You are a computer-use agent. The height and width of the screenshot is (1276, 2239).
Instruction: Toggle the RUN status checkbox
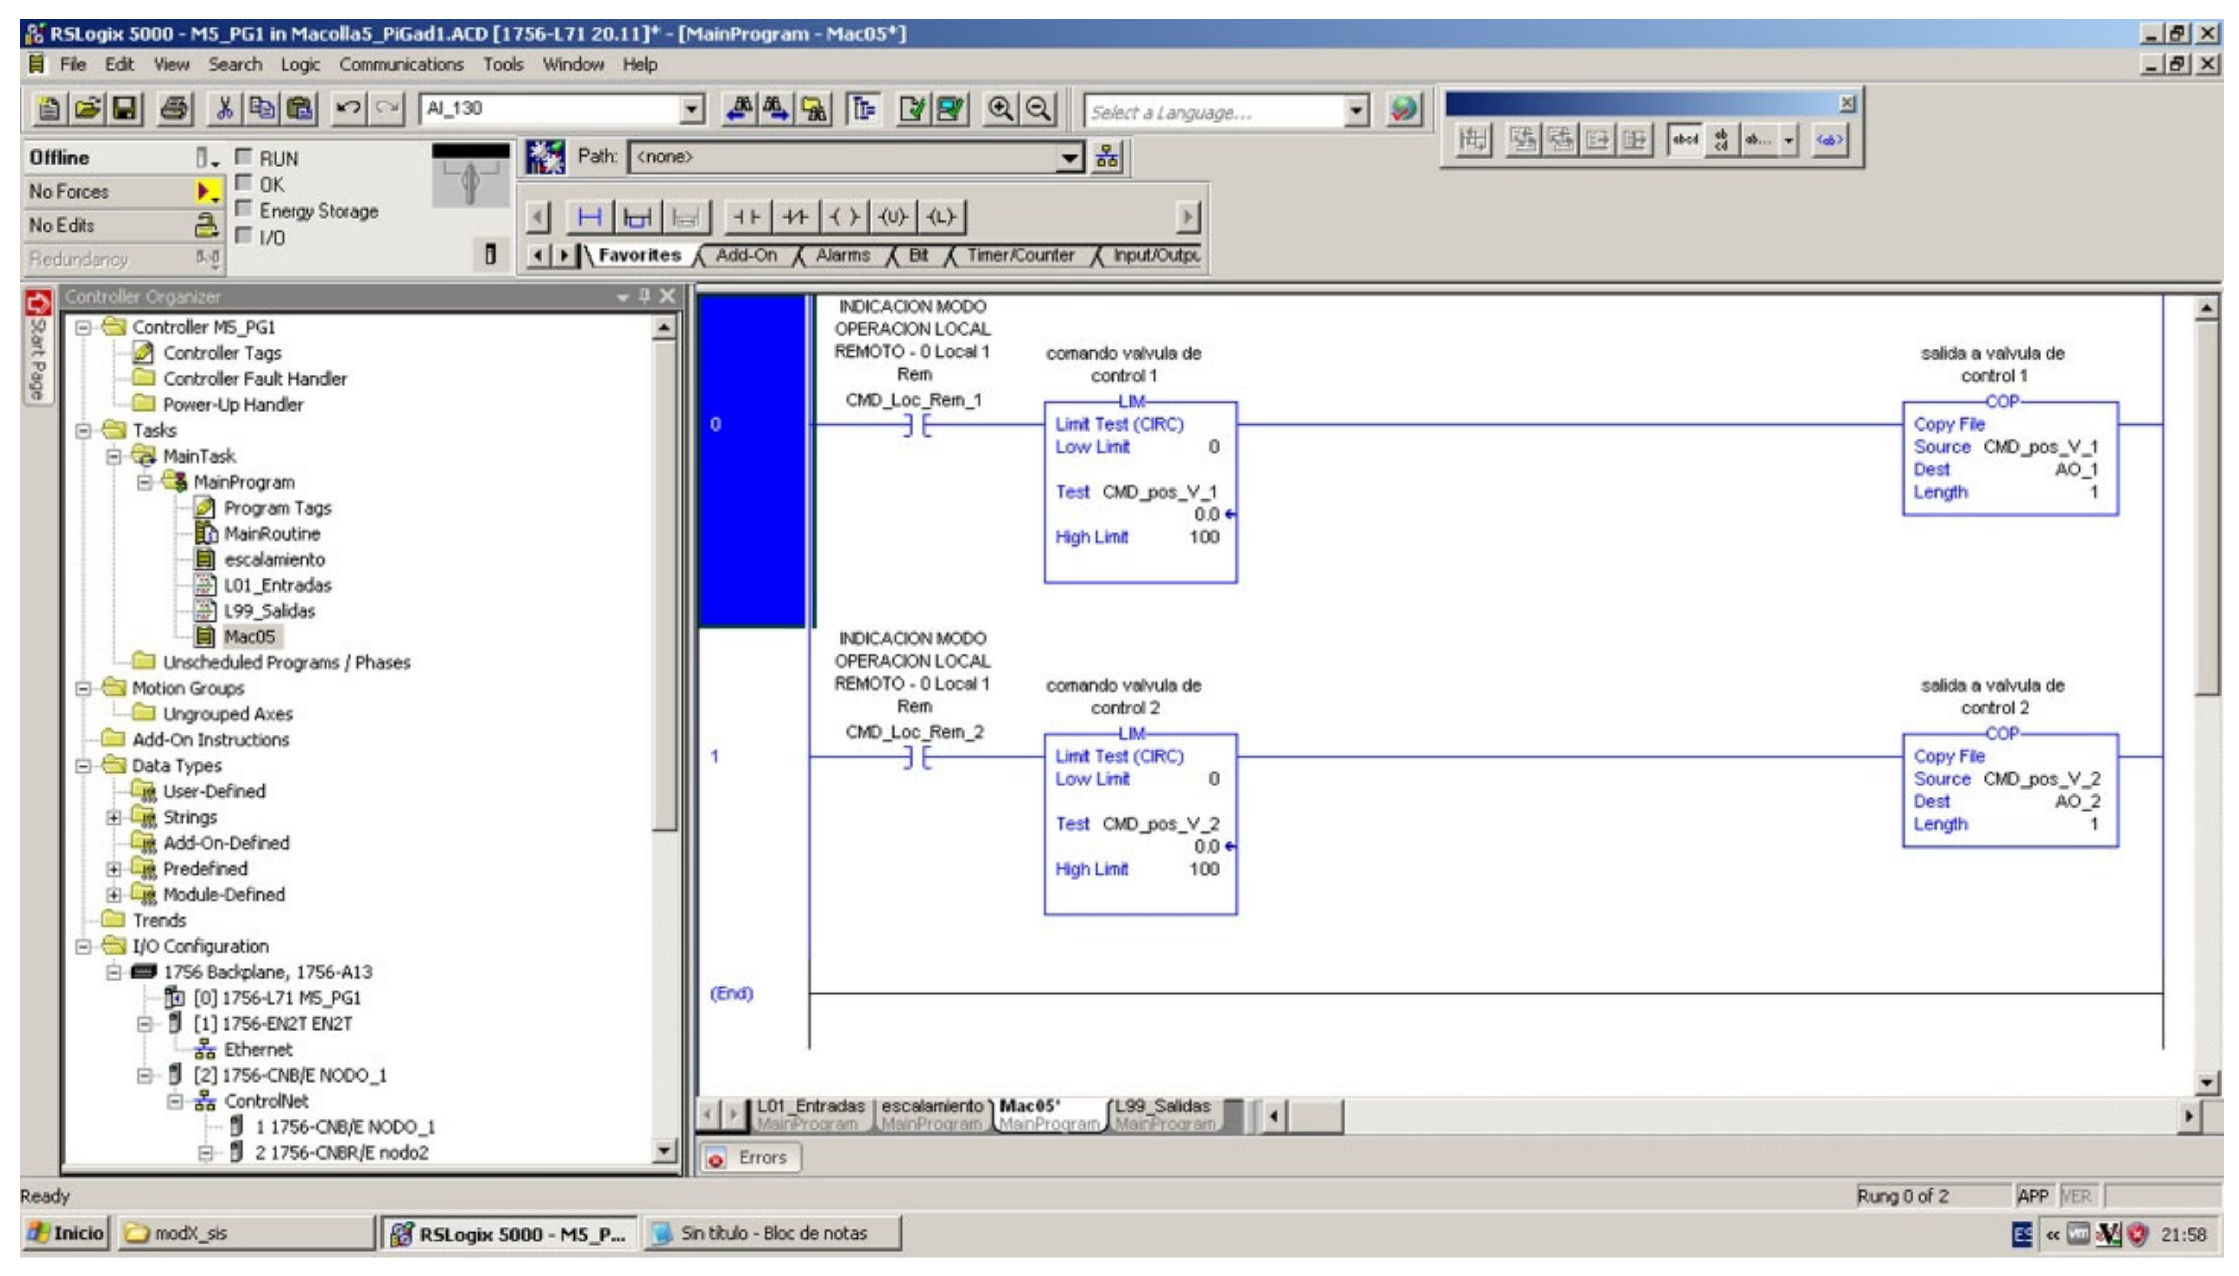point(244,157)
